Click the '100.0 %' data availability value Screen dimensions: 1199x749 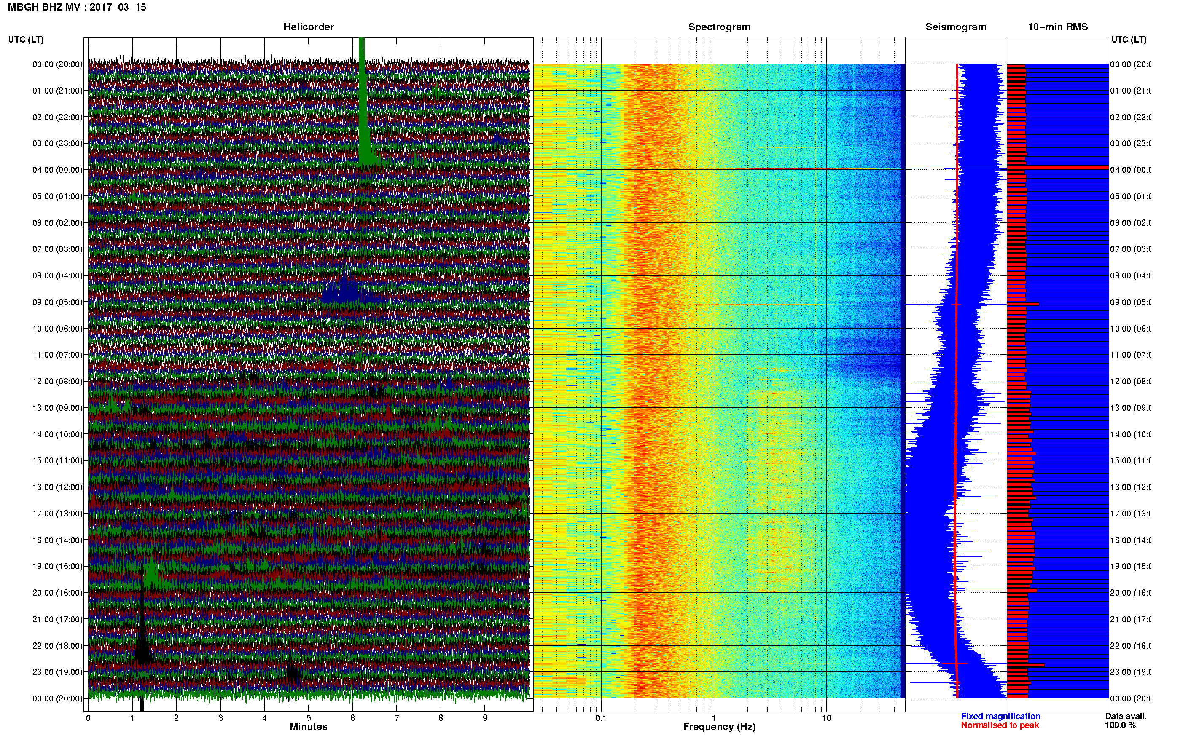point(1120,725)
